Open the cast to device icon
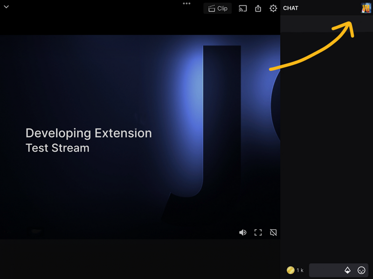Viewport: 373px width, 279px height. [x=242, y=8]
